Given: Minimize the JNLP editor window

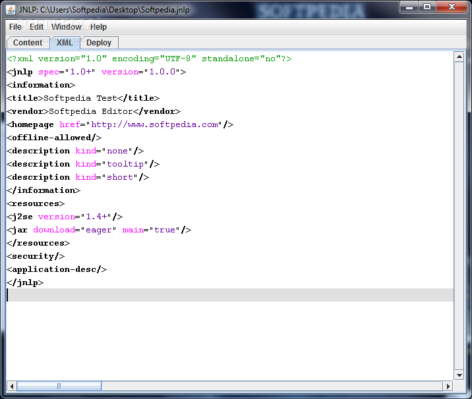Looking at the screenshot, I should [409, 7].
